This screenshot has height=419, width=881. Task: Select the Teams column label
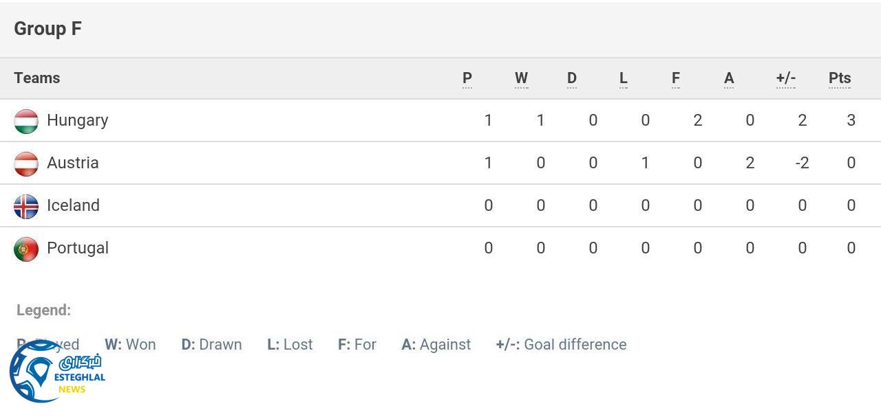pyautogui.click(x=36, y=78)
